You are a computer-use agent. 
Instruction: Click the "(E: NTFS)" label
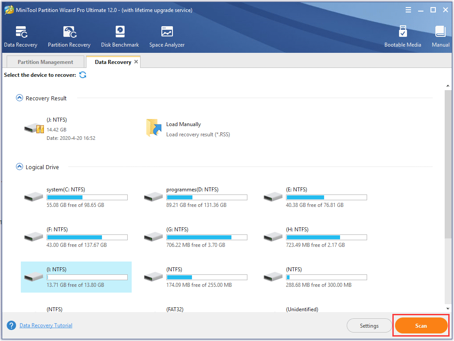pos(297,190)
